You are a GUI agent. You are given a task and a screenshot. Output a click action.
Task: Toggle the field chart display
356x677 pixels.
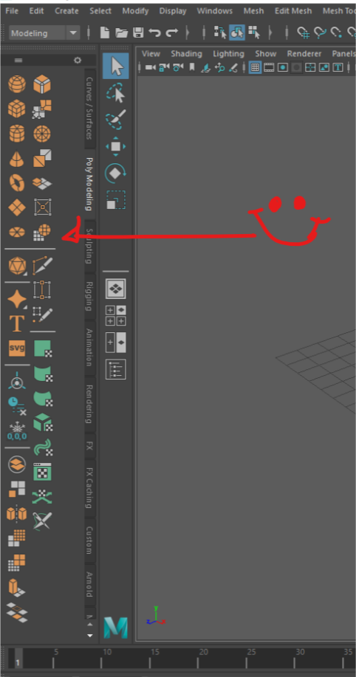[x=310, y=67]
